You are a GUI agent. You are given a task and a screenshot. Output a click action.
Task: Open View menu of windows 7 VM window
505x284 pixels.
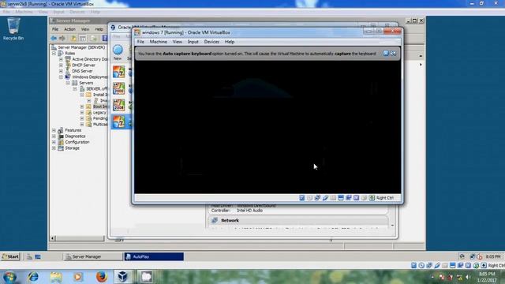(177, 42)
